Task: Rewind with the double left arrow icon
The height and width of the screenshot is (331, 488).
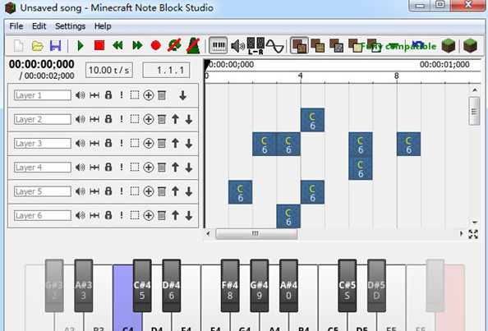Action: [x=118, y=46]
